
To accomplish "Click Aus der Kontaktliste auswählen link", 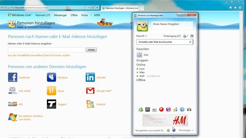I will tap(25, 55).
